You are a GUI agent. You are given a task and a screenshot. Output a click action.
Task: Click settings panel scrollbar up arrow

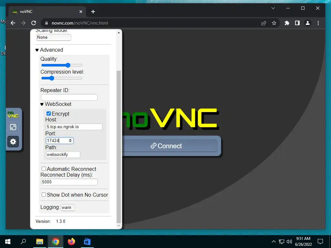click(119, 33)
